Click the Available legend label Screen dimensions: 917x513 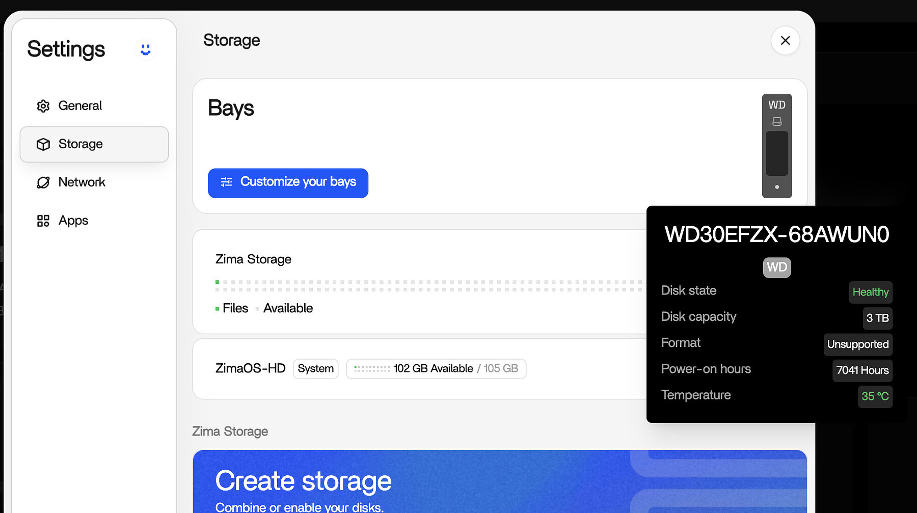(288, 308)
